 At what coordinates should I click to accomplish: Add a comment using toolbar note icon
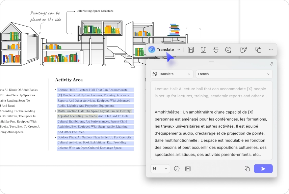click(228, 50)
